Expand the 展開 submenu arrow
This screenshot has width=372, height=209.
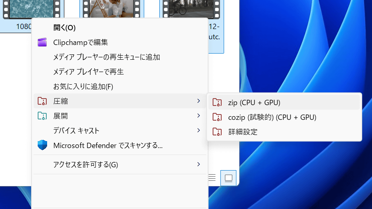click(x=199, y=116)
